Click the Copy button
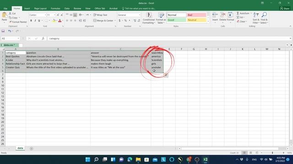 point(13,18)
